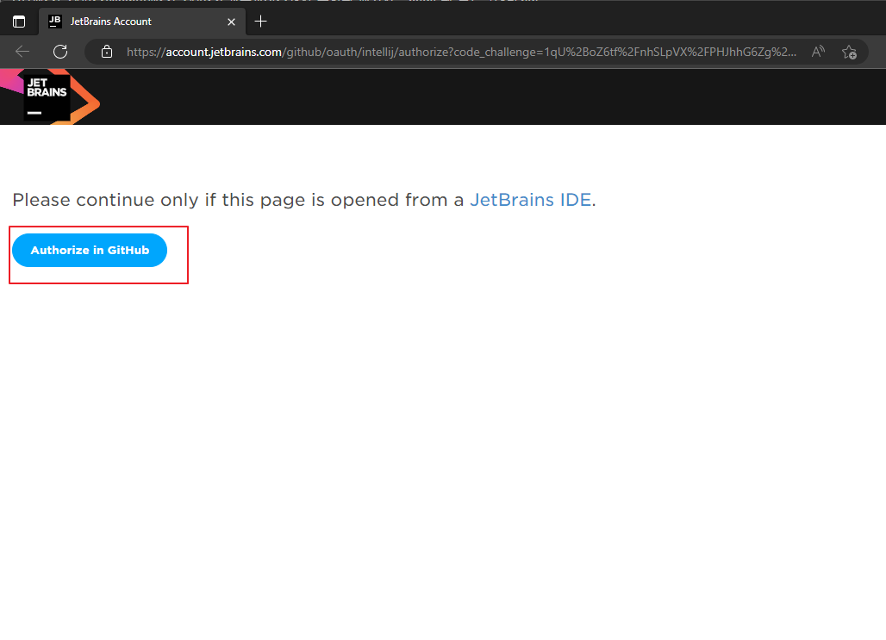Select the JetBrains Account tab

pos(142,22)
